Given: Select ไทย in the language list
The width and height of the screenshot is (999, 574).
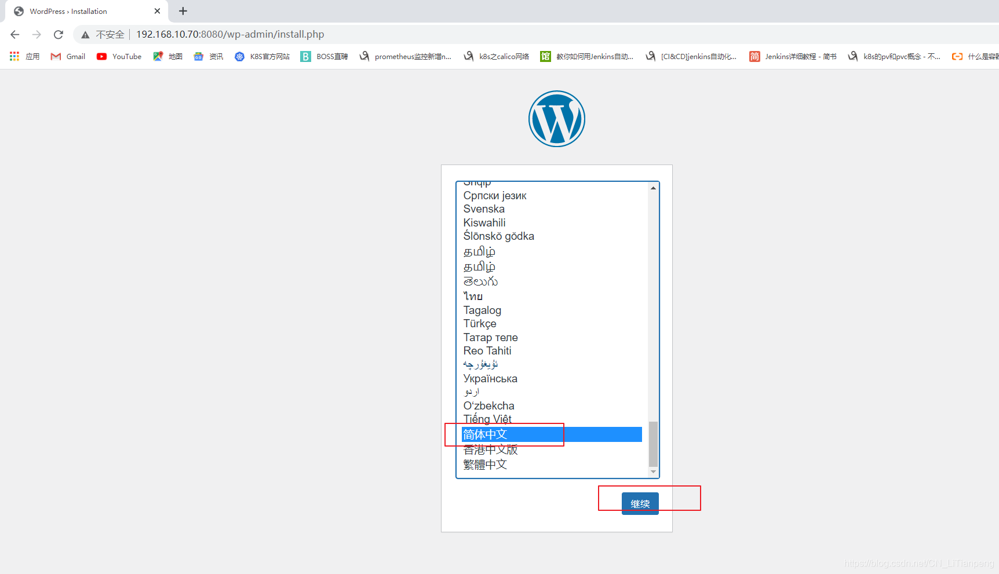Looking at the screenshot, I should point(552,296).
